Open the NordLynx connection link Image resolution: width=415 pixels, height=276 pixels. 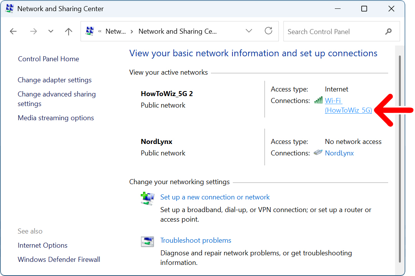click(339, 153)
